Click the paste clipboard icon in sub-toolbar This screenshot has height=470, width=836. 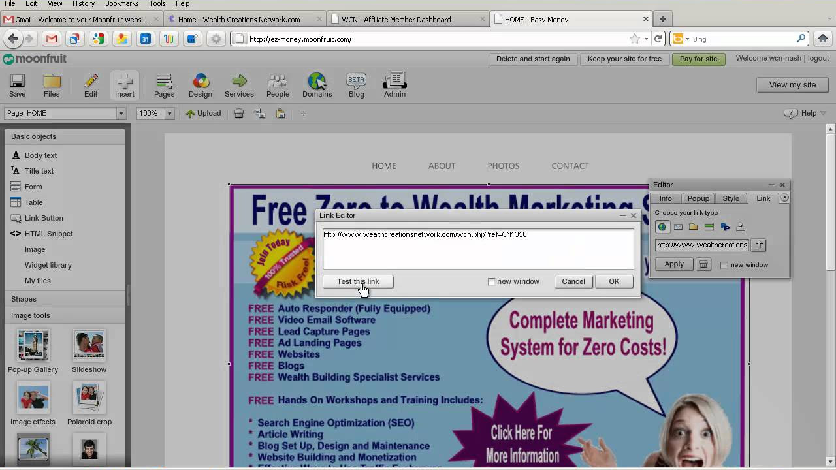point(280,114)
